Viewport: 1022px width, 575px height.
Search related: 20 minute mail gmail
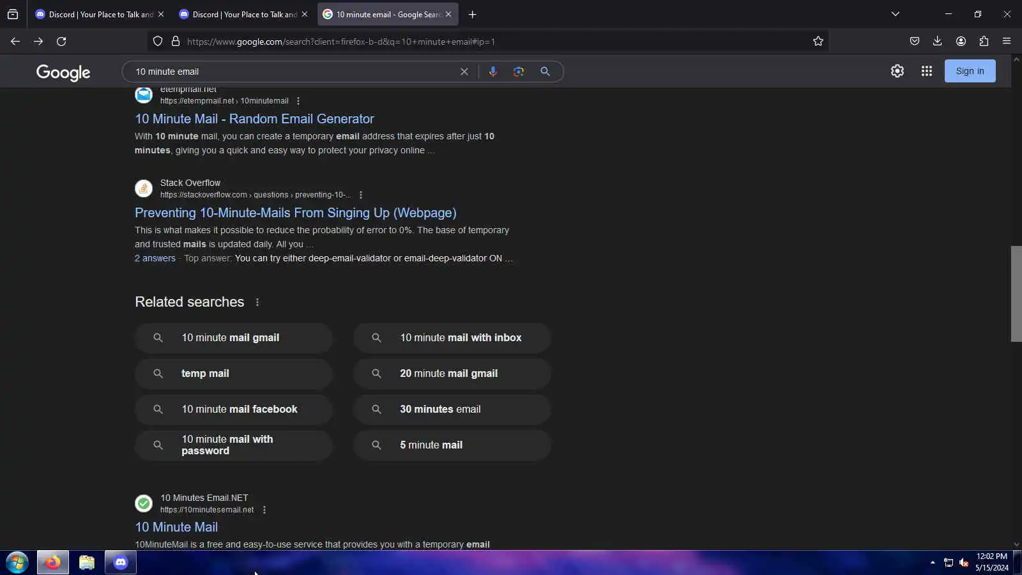(452, 374)
